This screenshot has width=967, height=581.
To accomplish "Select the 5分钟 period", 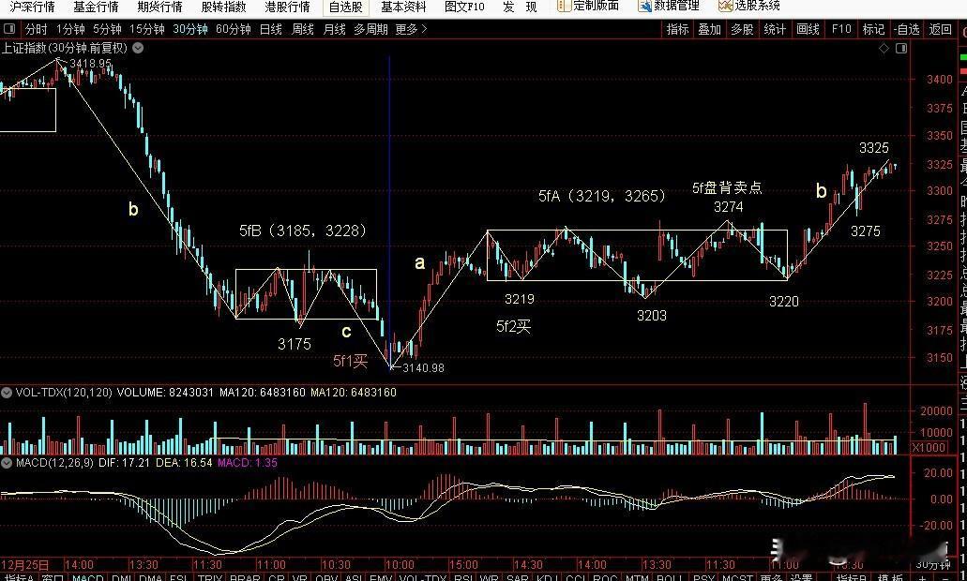I will tap(107, 29).
